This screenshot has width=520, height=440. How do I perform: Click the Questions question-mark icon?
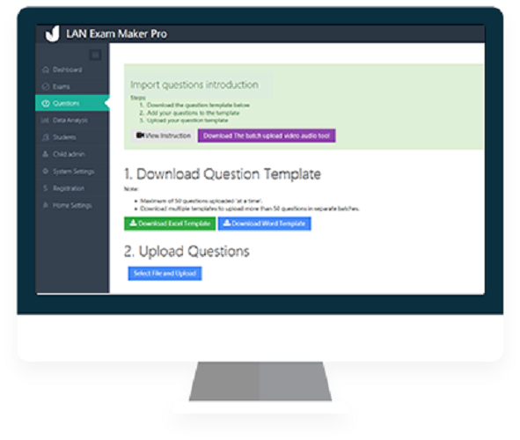46,104
